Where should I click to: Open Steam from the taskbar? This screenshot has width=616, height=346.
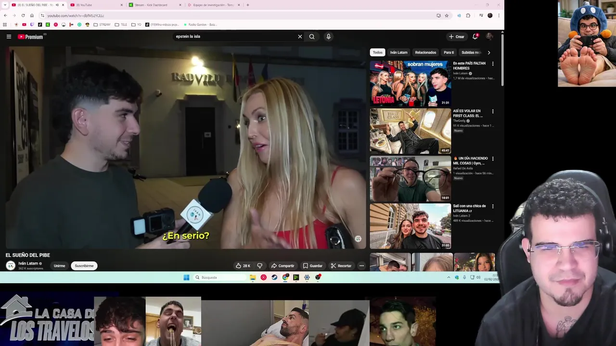[274, 277]
